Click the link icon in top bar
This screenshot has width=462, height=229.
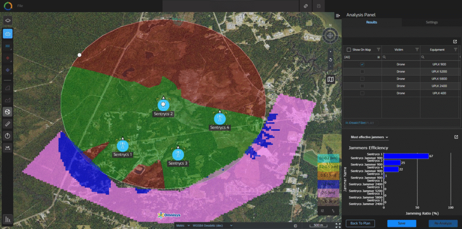pos(306,6)
